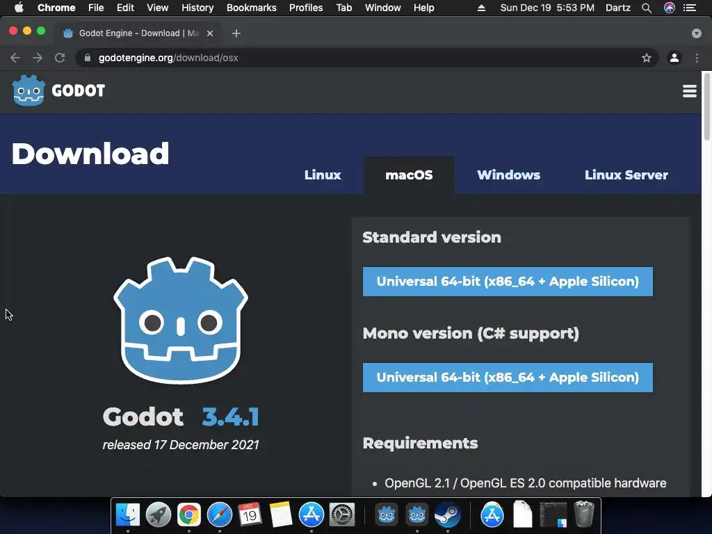The image size is (712, 534).
Task: Download Mono version Universal 64-bit build
Action: pyautogui.click(x=508, y=378)
